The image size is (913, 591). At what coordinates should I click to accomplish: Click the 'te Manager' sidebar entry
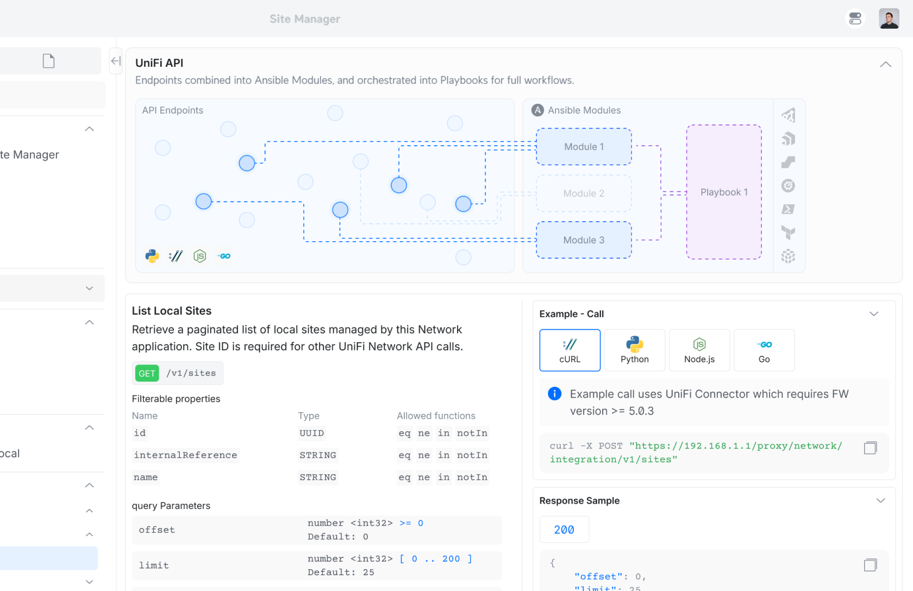[x=29, y=155]
